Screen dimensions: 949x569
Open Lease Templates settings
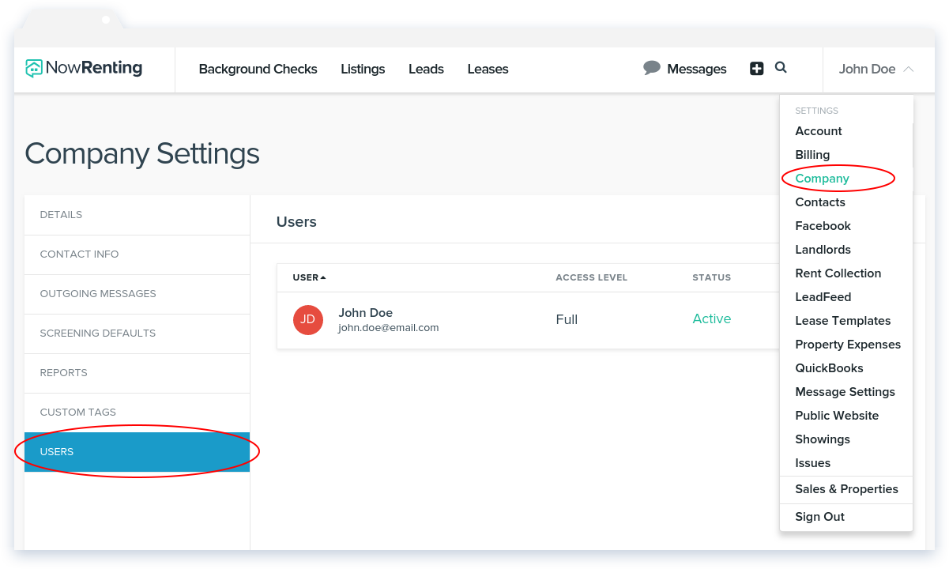842,321
